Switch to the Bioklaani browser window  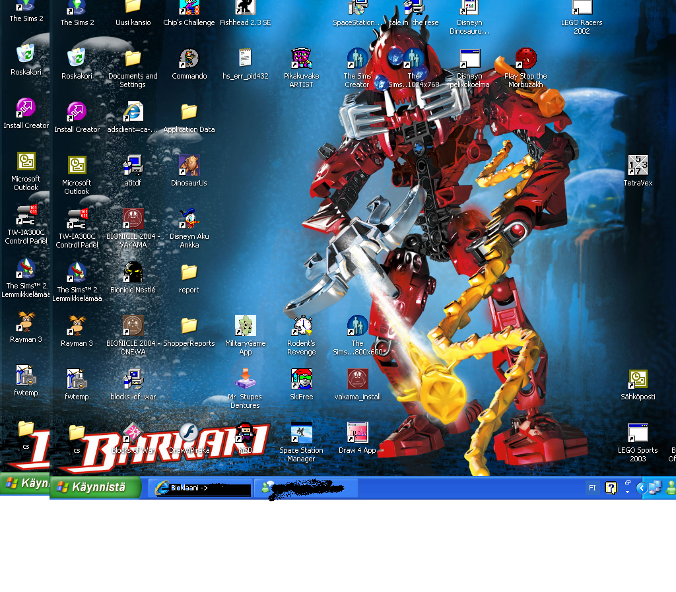(x=198, y=488)
